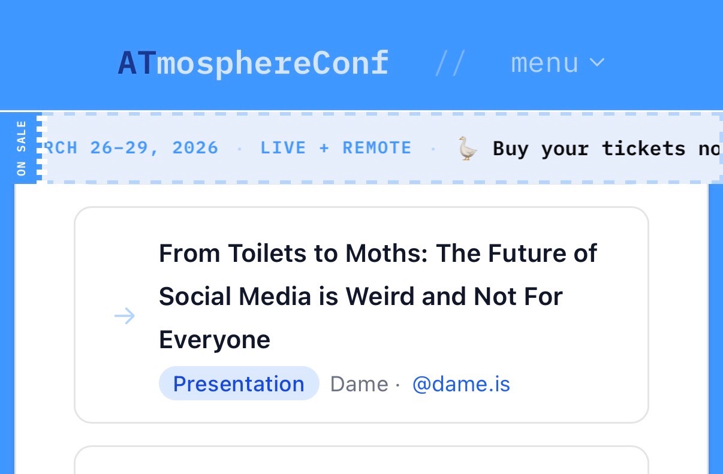This screenshot has width=723, height=474.
Task: Click the Presentation tag badge
Action: (x=239, y=384)
